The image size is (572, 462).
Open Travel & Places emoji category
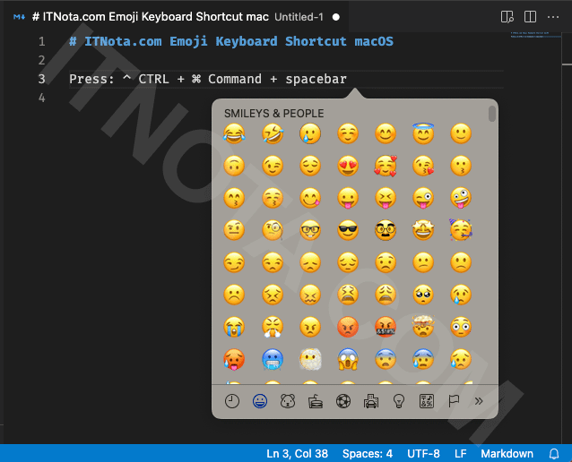tap(369, 401)
